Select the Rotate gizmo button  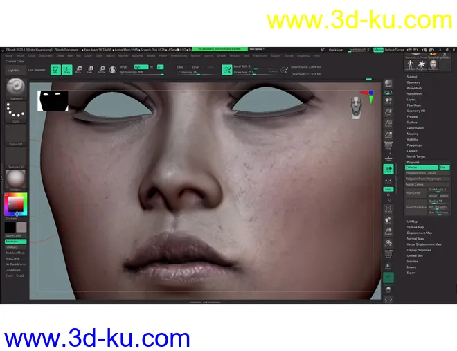(x=101, y=70)
